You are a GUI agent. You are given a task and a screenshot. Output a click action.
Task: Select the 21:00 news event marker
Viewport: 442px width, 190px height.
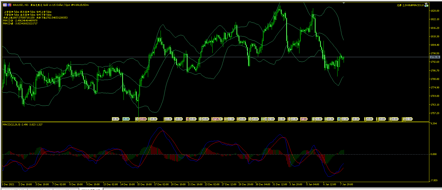pyautogui.click(x=318, y=119)
